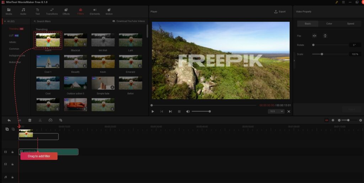Screen dimensions: 364x183
Task: Zoom in the timeline
Action: click(x=360, y=120)
